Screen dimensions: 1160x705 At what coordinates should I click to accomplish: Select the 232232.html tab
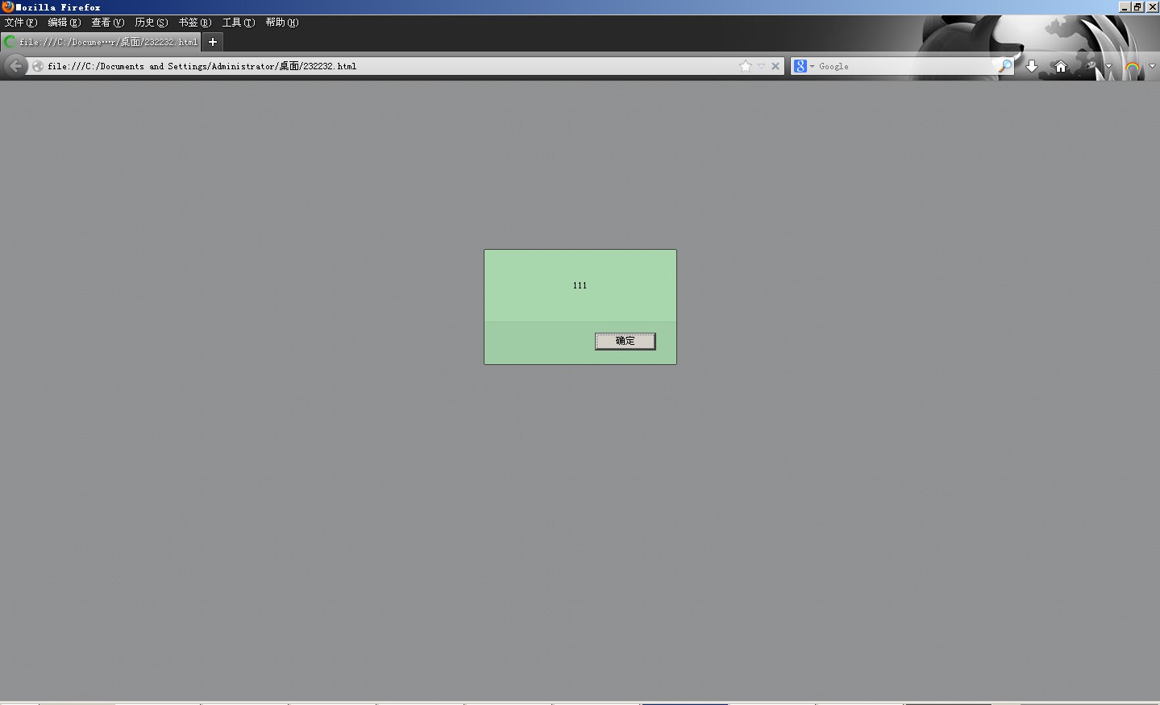pyautogui.click(x=101, y=42)
